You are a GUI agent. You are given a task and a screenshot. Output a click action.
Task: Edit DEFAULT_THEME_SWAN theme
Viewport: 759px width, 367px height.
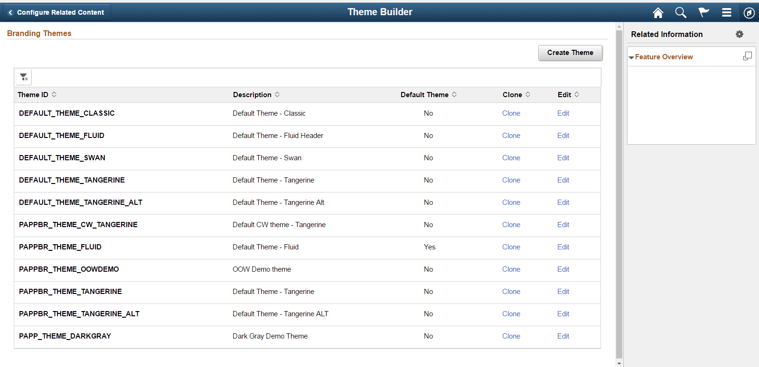point(563,158)
